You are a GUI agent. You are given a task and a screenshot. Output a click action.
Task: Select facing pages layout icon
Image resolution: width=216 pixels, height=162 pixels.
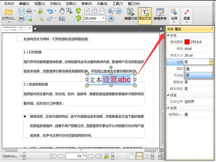(x=147, y=156)
